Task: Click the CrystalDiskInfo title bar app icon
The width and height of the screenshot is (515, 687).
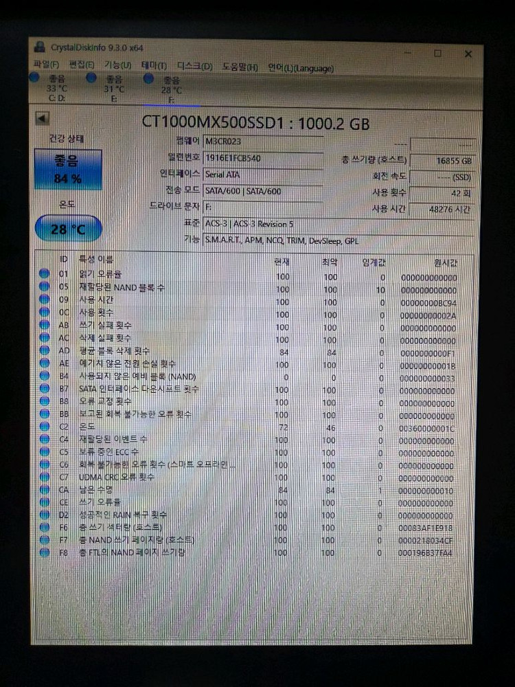Action: (x=39, y=47)
